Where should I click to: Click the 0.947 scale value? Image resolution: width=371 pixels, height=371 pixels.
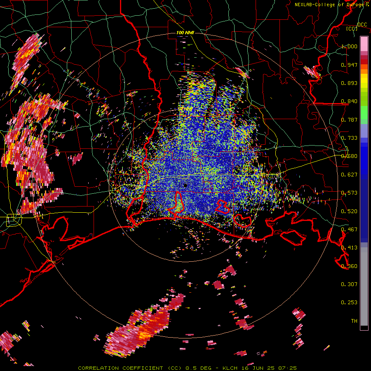(x=349, y=65)
